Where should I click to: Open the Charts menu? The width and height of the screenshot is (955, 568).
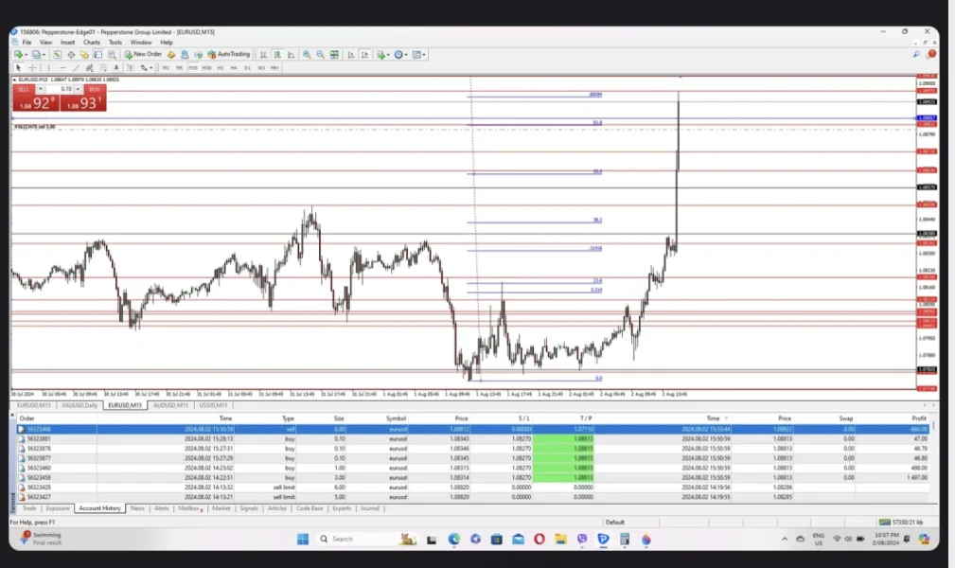pos(91,43)
